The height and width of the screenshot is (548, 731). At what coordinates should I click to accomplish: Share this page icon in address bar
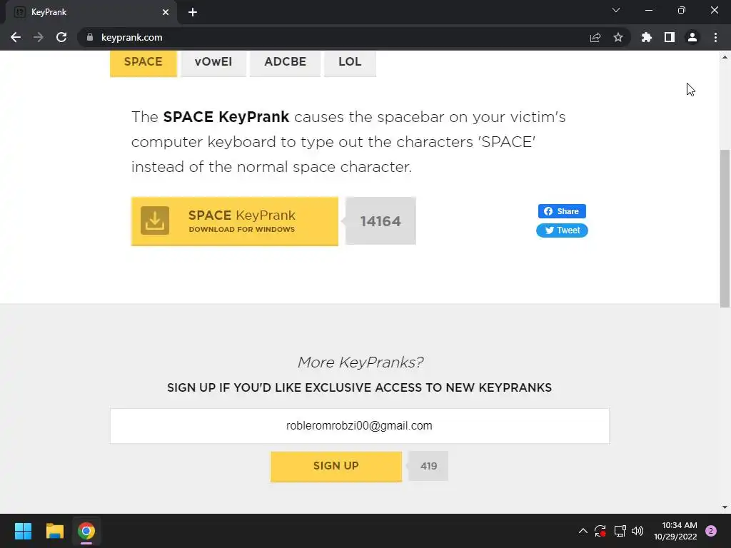click(x=595, y=37)
